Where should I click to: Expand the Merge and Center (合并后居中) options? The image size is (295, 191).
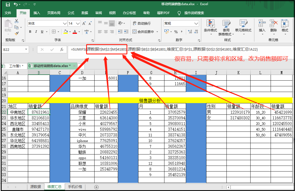[x=157, y=32]
